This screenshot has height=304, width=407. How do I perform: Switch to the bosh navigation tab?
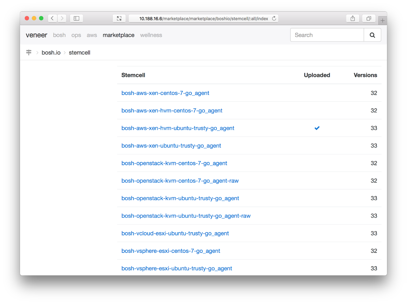59,35
